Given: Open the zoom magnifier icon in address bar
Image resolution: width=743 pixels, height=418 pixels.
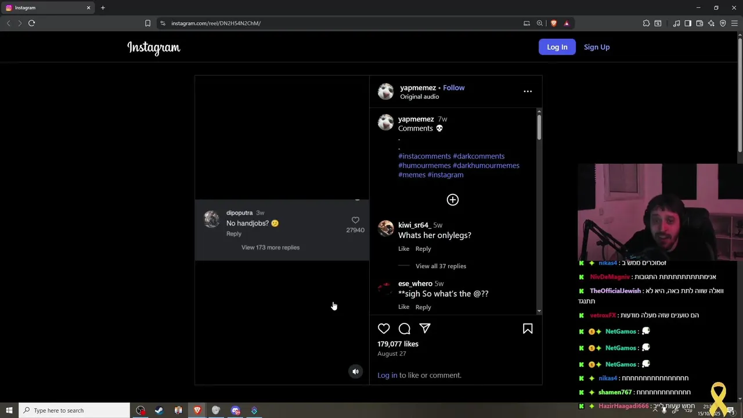Looking at the screenshot, I should click(x=540, y=23).
